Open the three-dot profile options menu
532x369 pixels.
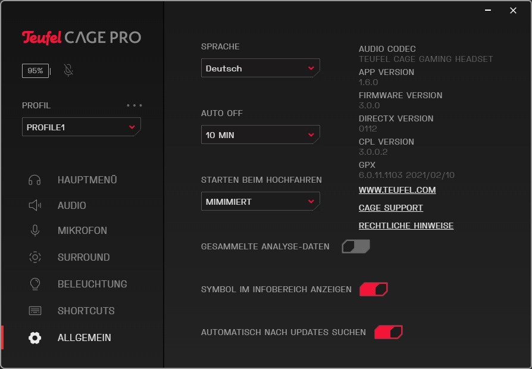[134, 105]
